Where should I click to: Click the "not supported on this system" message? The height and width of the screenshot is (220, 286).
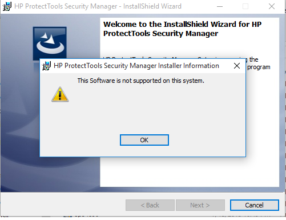(140, 81)
